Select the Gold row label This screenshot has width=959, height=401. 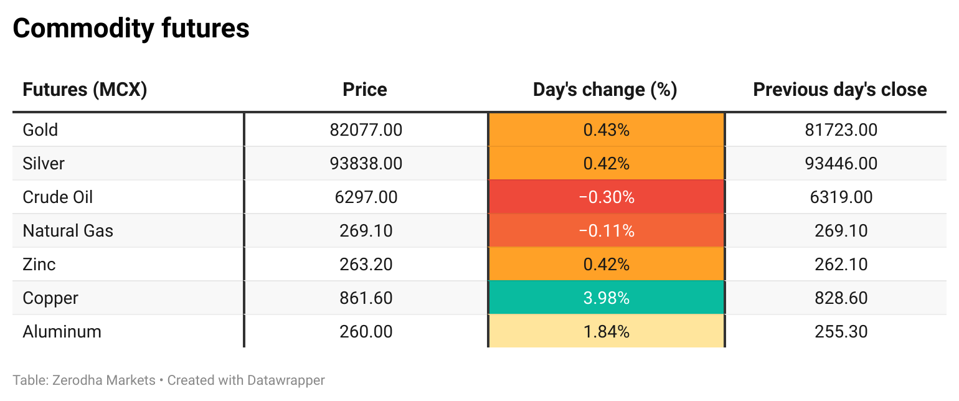click(x=40, y=130)
